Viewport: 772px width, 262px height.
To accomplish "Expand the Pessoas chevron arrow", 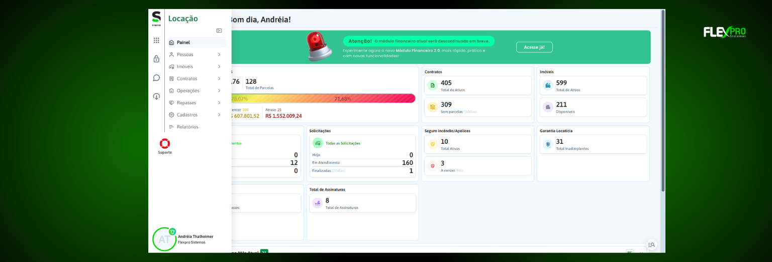I will [219, 55].
